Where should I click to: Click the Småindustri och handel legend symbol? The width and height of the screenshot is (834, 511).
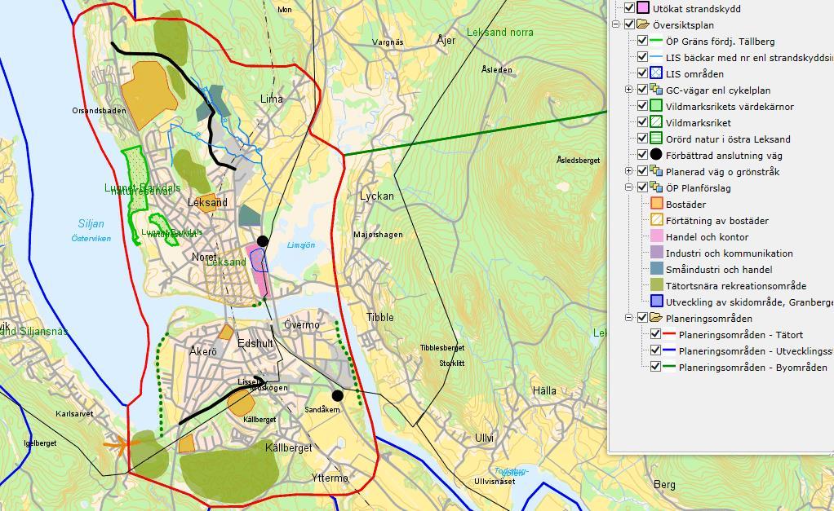656,269
